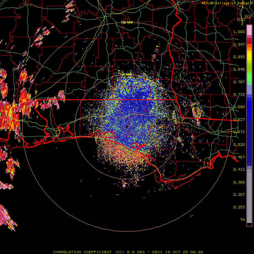Select the 0.733 color scale value
The height and width of the screenshot is (254, 254).
[239, 95]
